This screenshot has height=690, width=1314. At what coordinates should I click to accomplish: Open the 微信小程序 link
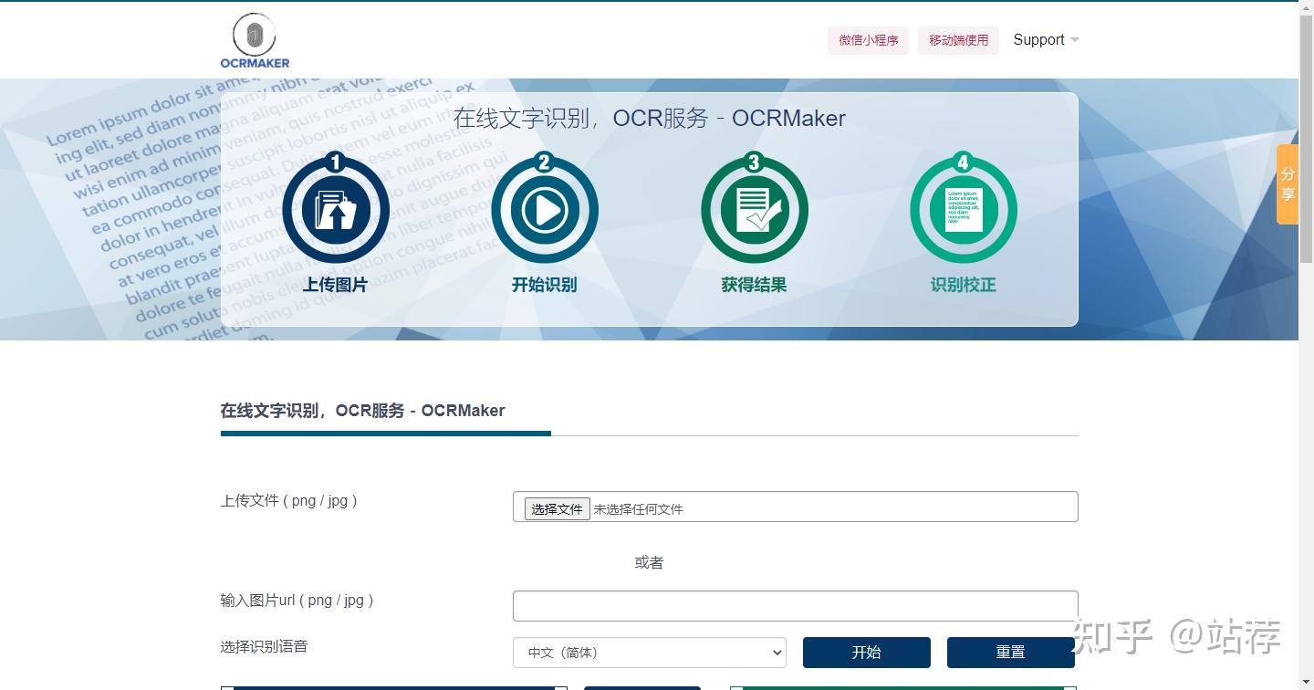coord(869,40)
